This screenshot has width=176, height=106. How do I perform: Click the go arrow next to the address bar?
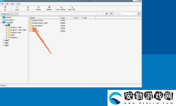tap(106, 14)
